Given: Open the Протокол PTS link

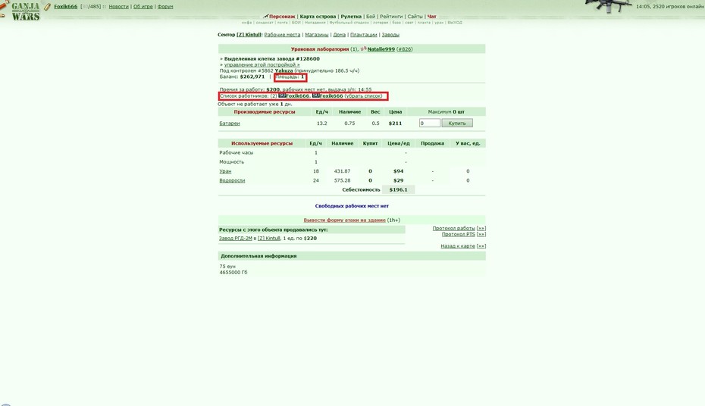Looking at the screenshot, I should 458,234.
